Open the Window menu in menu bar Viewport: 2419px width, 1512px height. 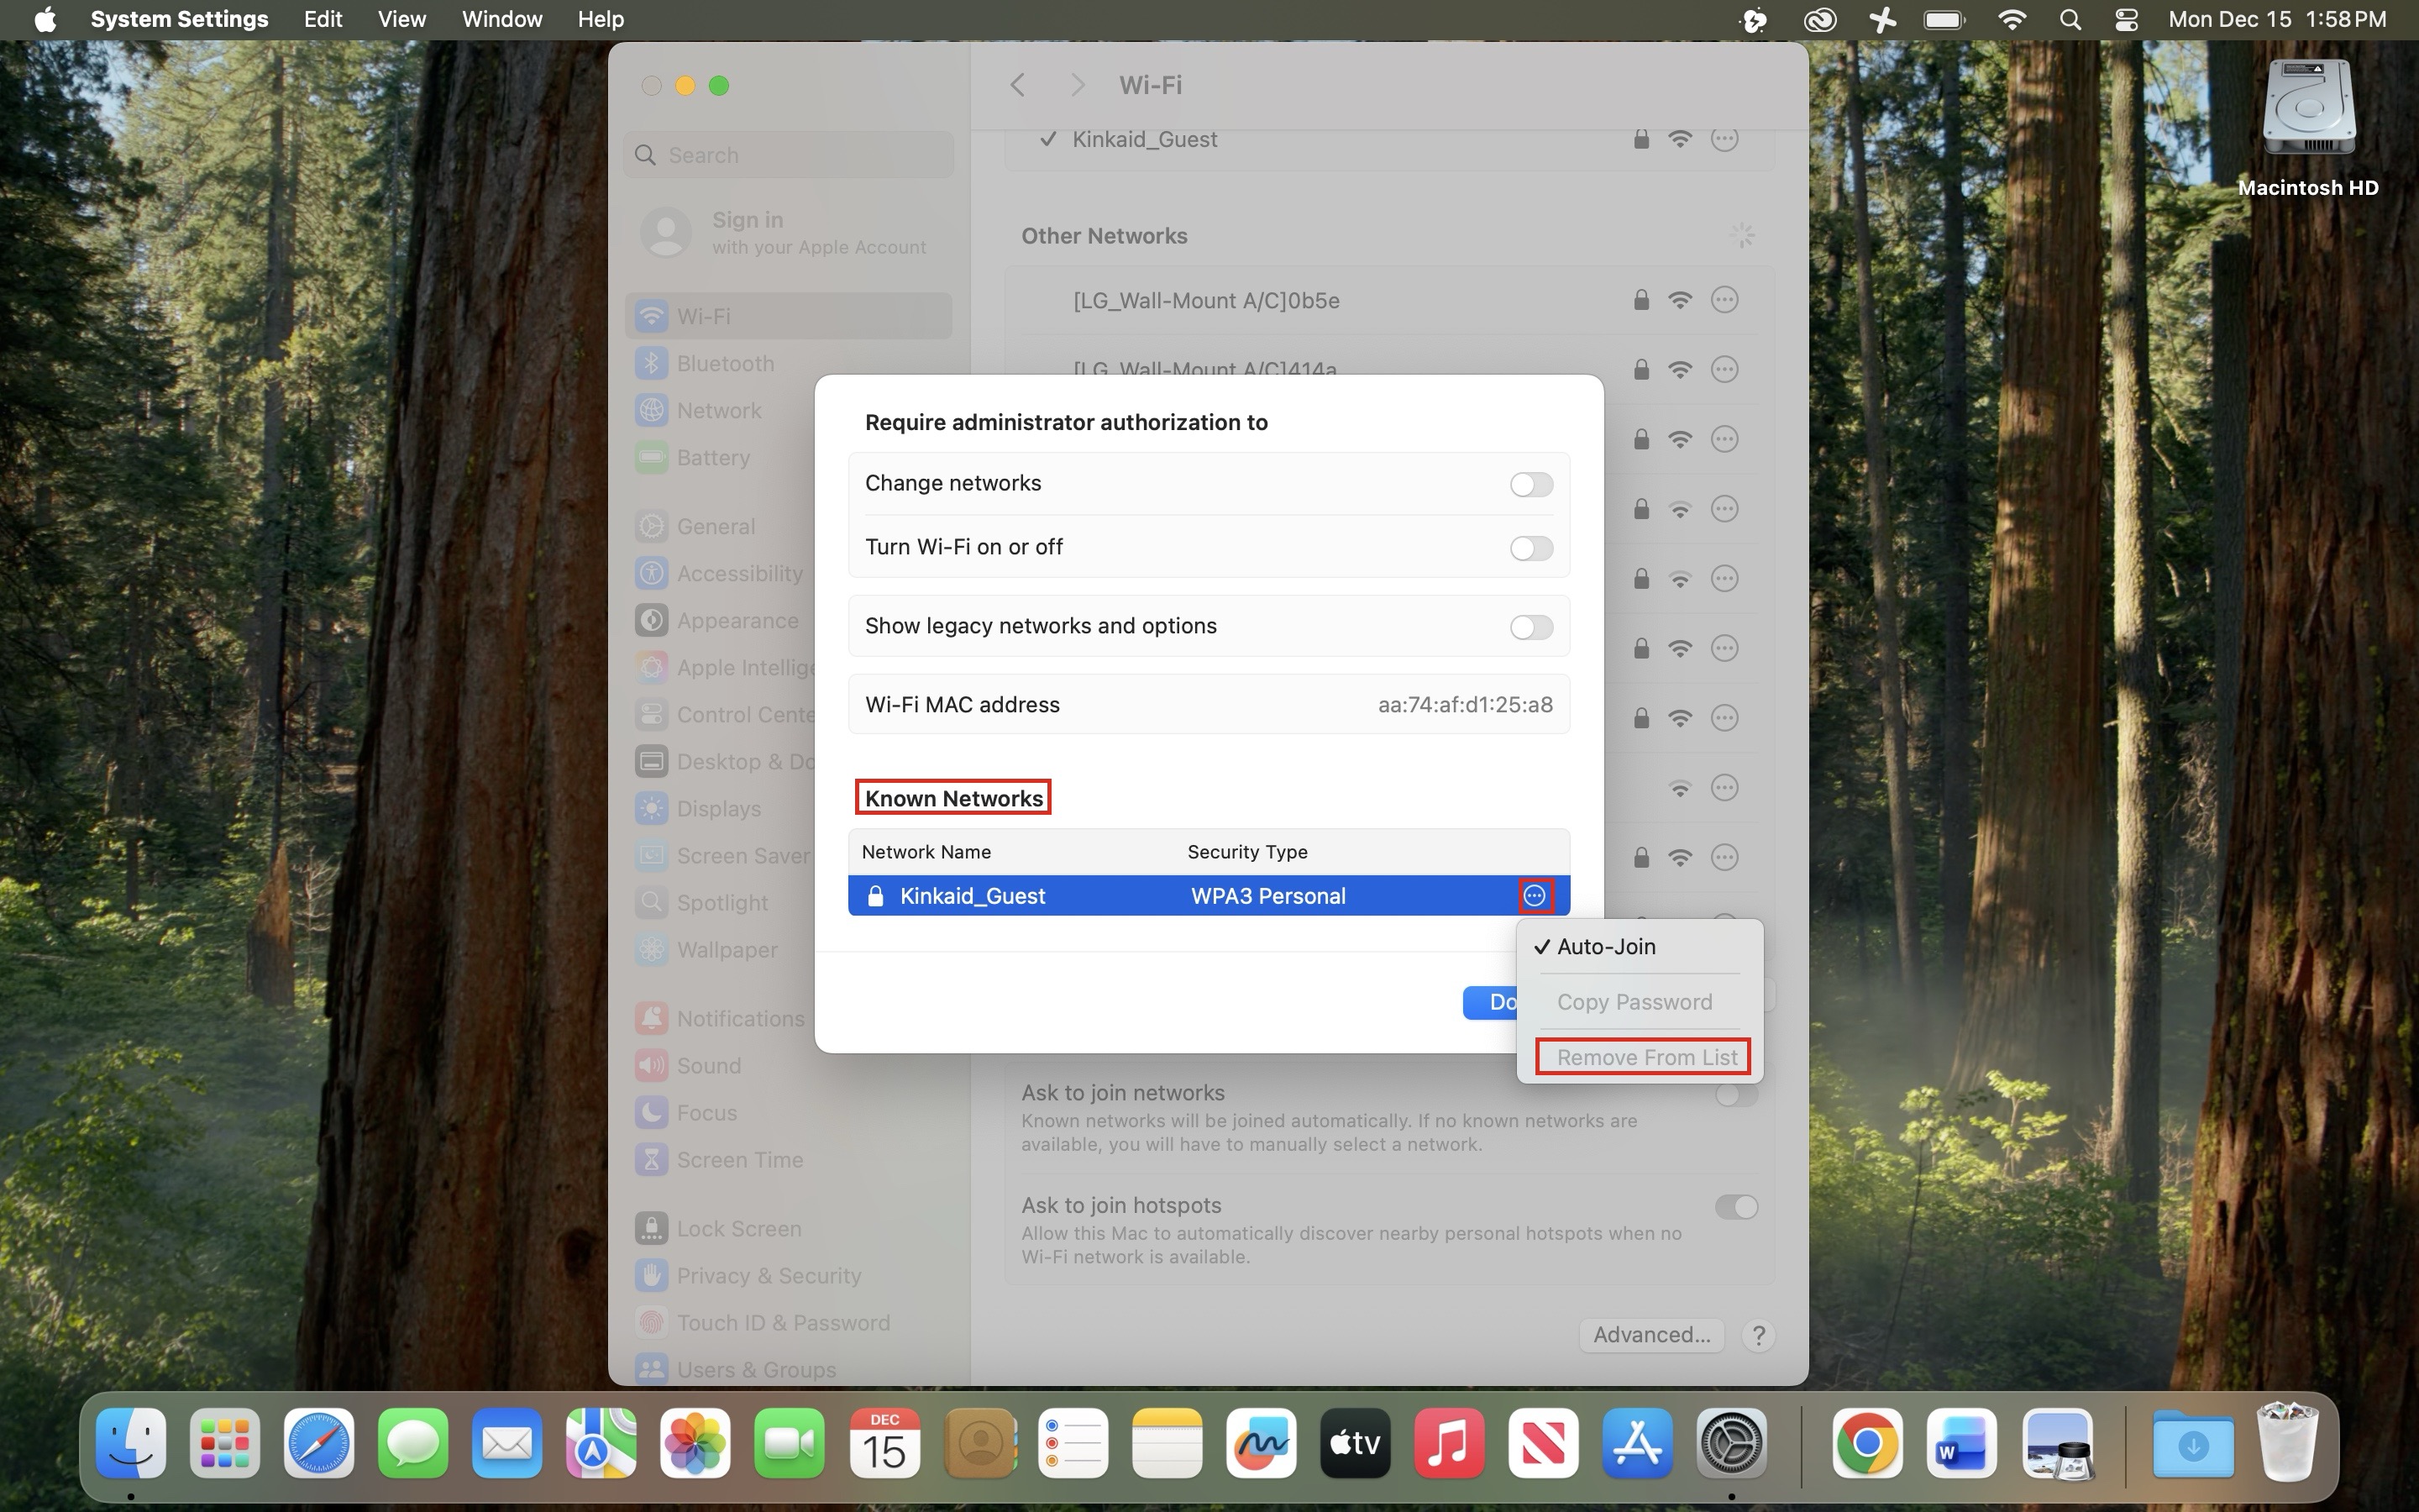click(501, 20)
